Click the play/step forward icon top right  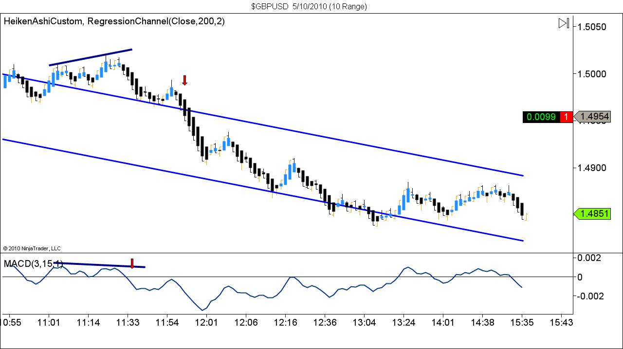tap(564, 22)
